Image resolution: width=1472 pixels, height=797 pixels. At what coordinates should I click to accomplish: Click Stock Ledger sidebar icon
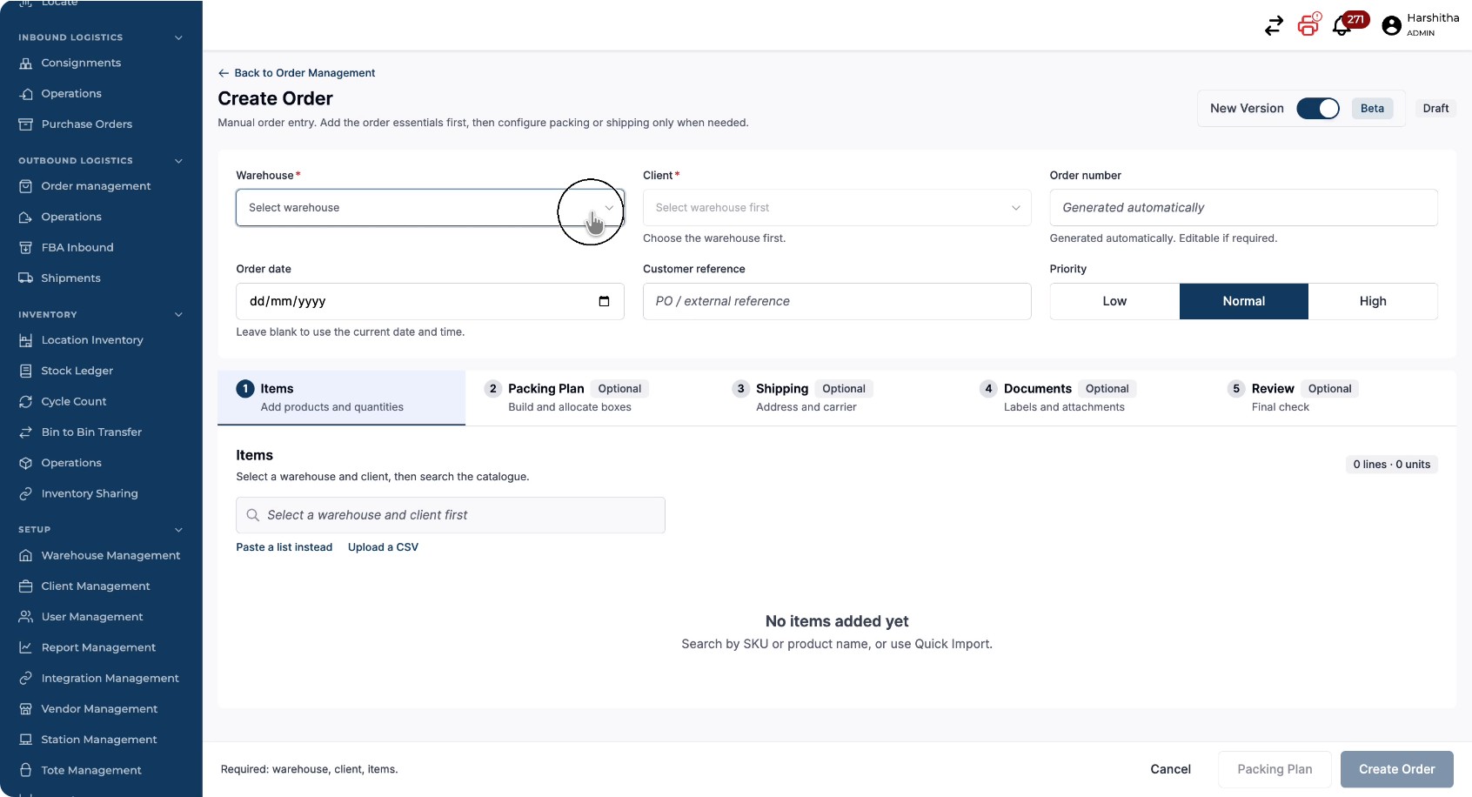click(x=26, y=371)
